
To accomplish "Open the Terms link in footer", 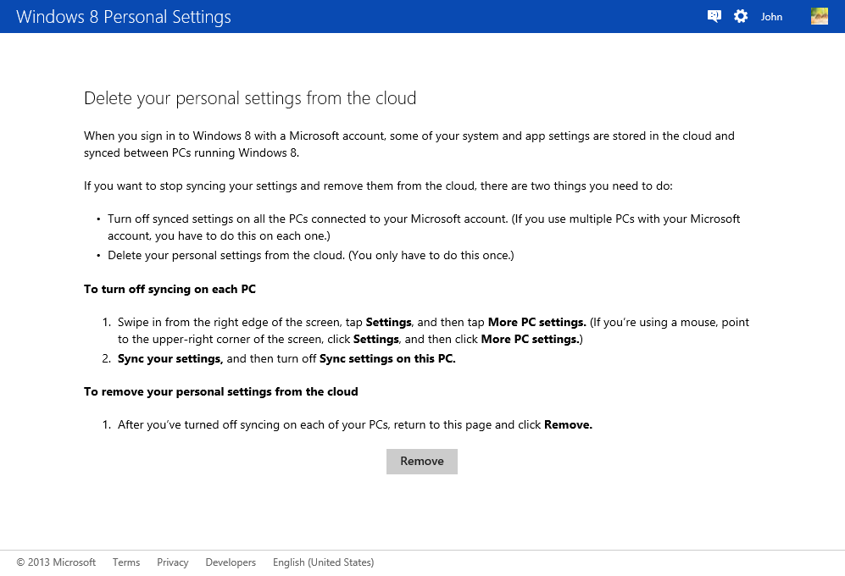I will tap(126, 562).
